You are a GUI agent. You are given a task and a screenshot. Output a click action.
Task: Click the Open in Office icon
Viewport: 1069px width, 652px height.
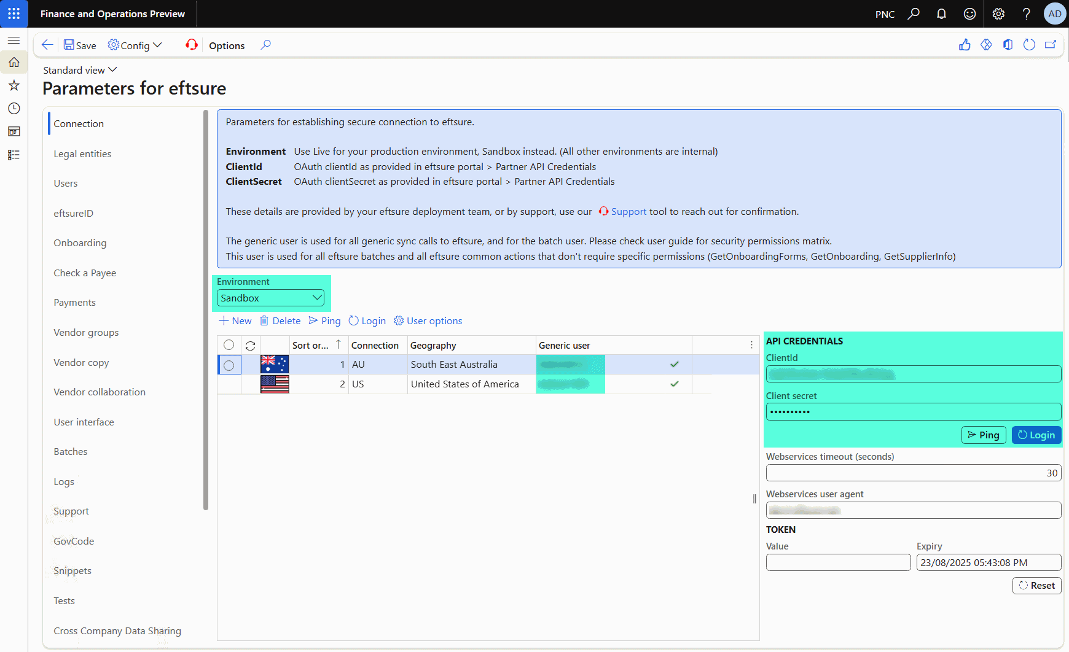coord(1008,45)
